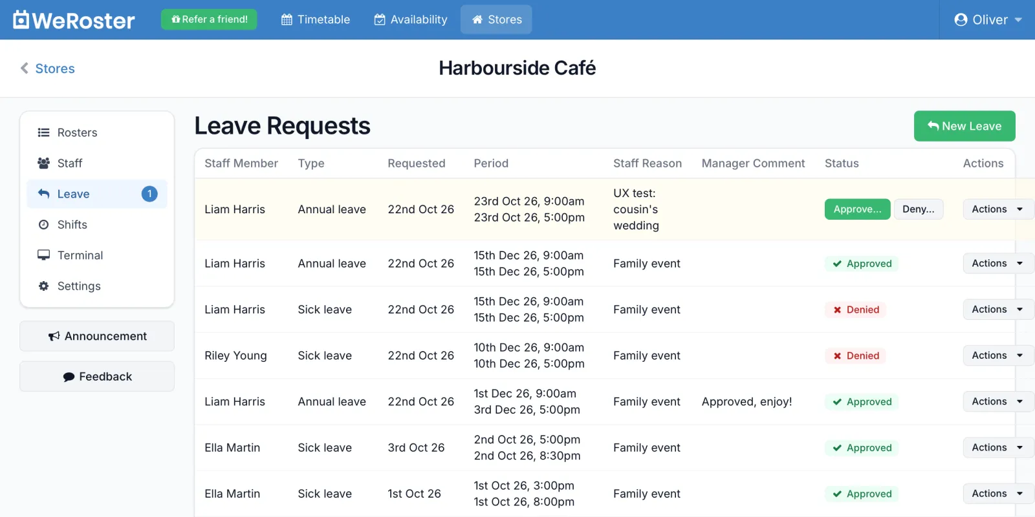Open the Timetable tab
1035x517 pixels.
coord(316,19)
